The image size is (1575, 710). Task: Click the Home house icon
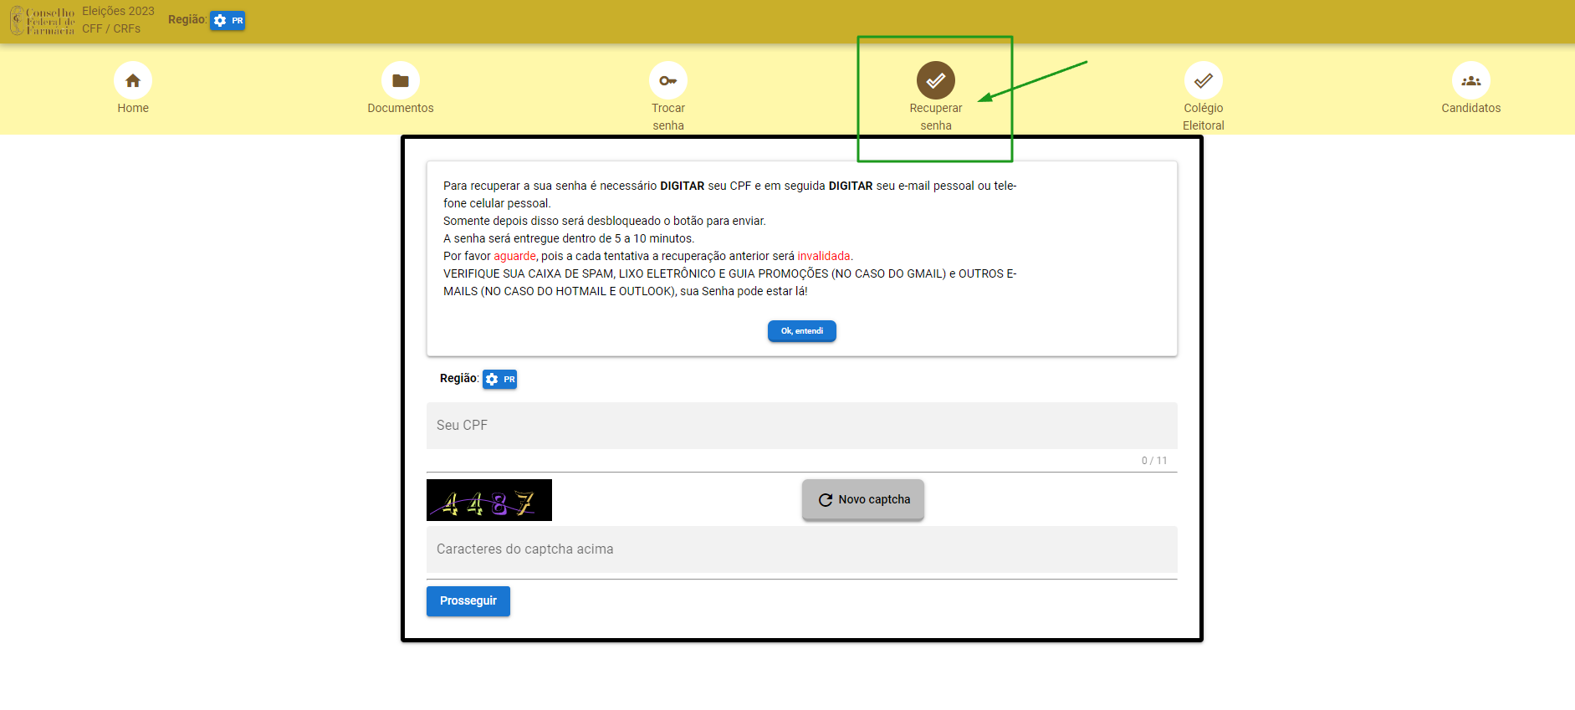click(133, 81)
